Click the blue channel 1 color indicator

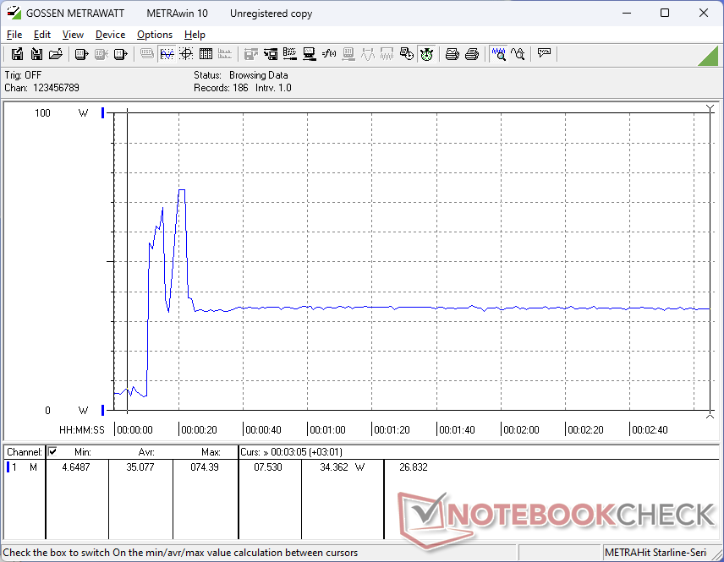(8, 467)
